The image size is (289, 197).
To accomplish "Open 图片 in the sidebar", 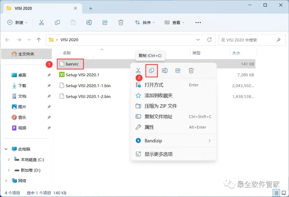I will tap(22, 107).
